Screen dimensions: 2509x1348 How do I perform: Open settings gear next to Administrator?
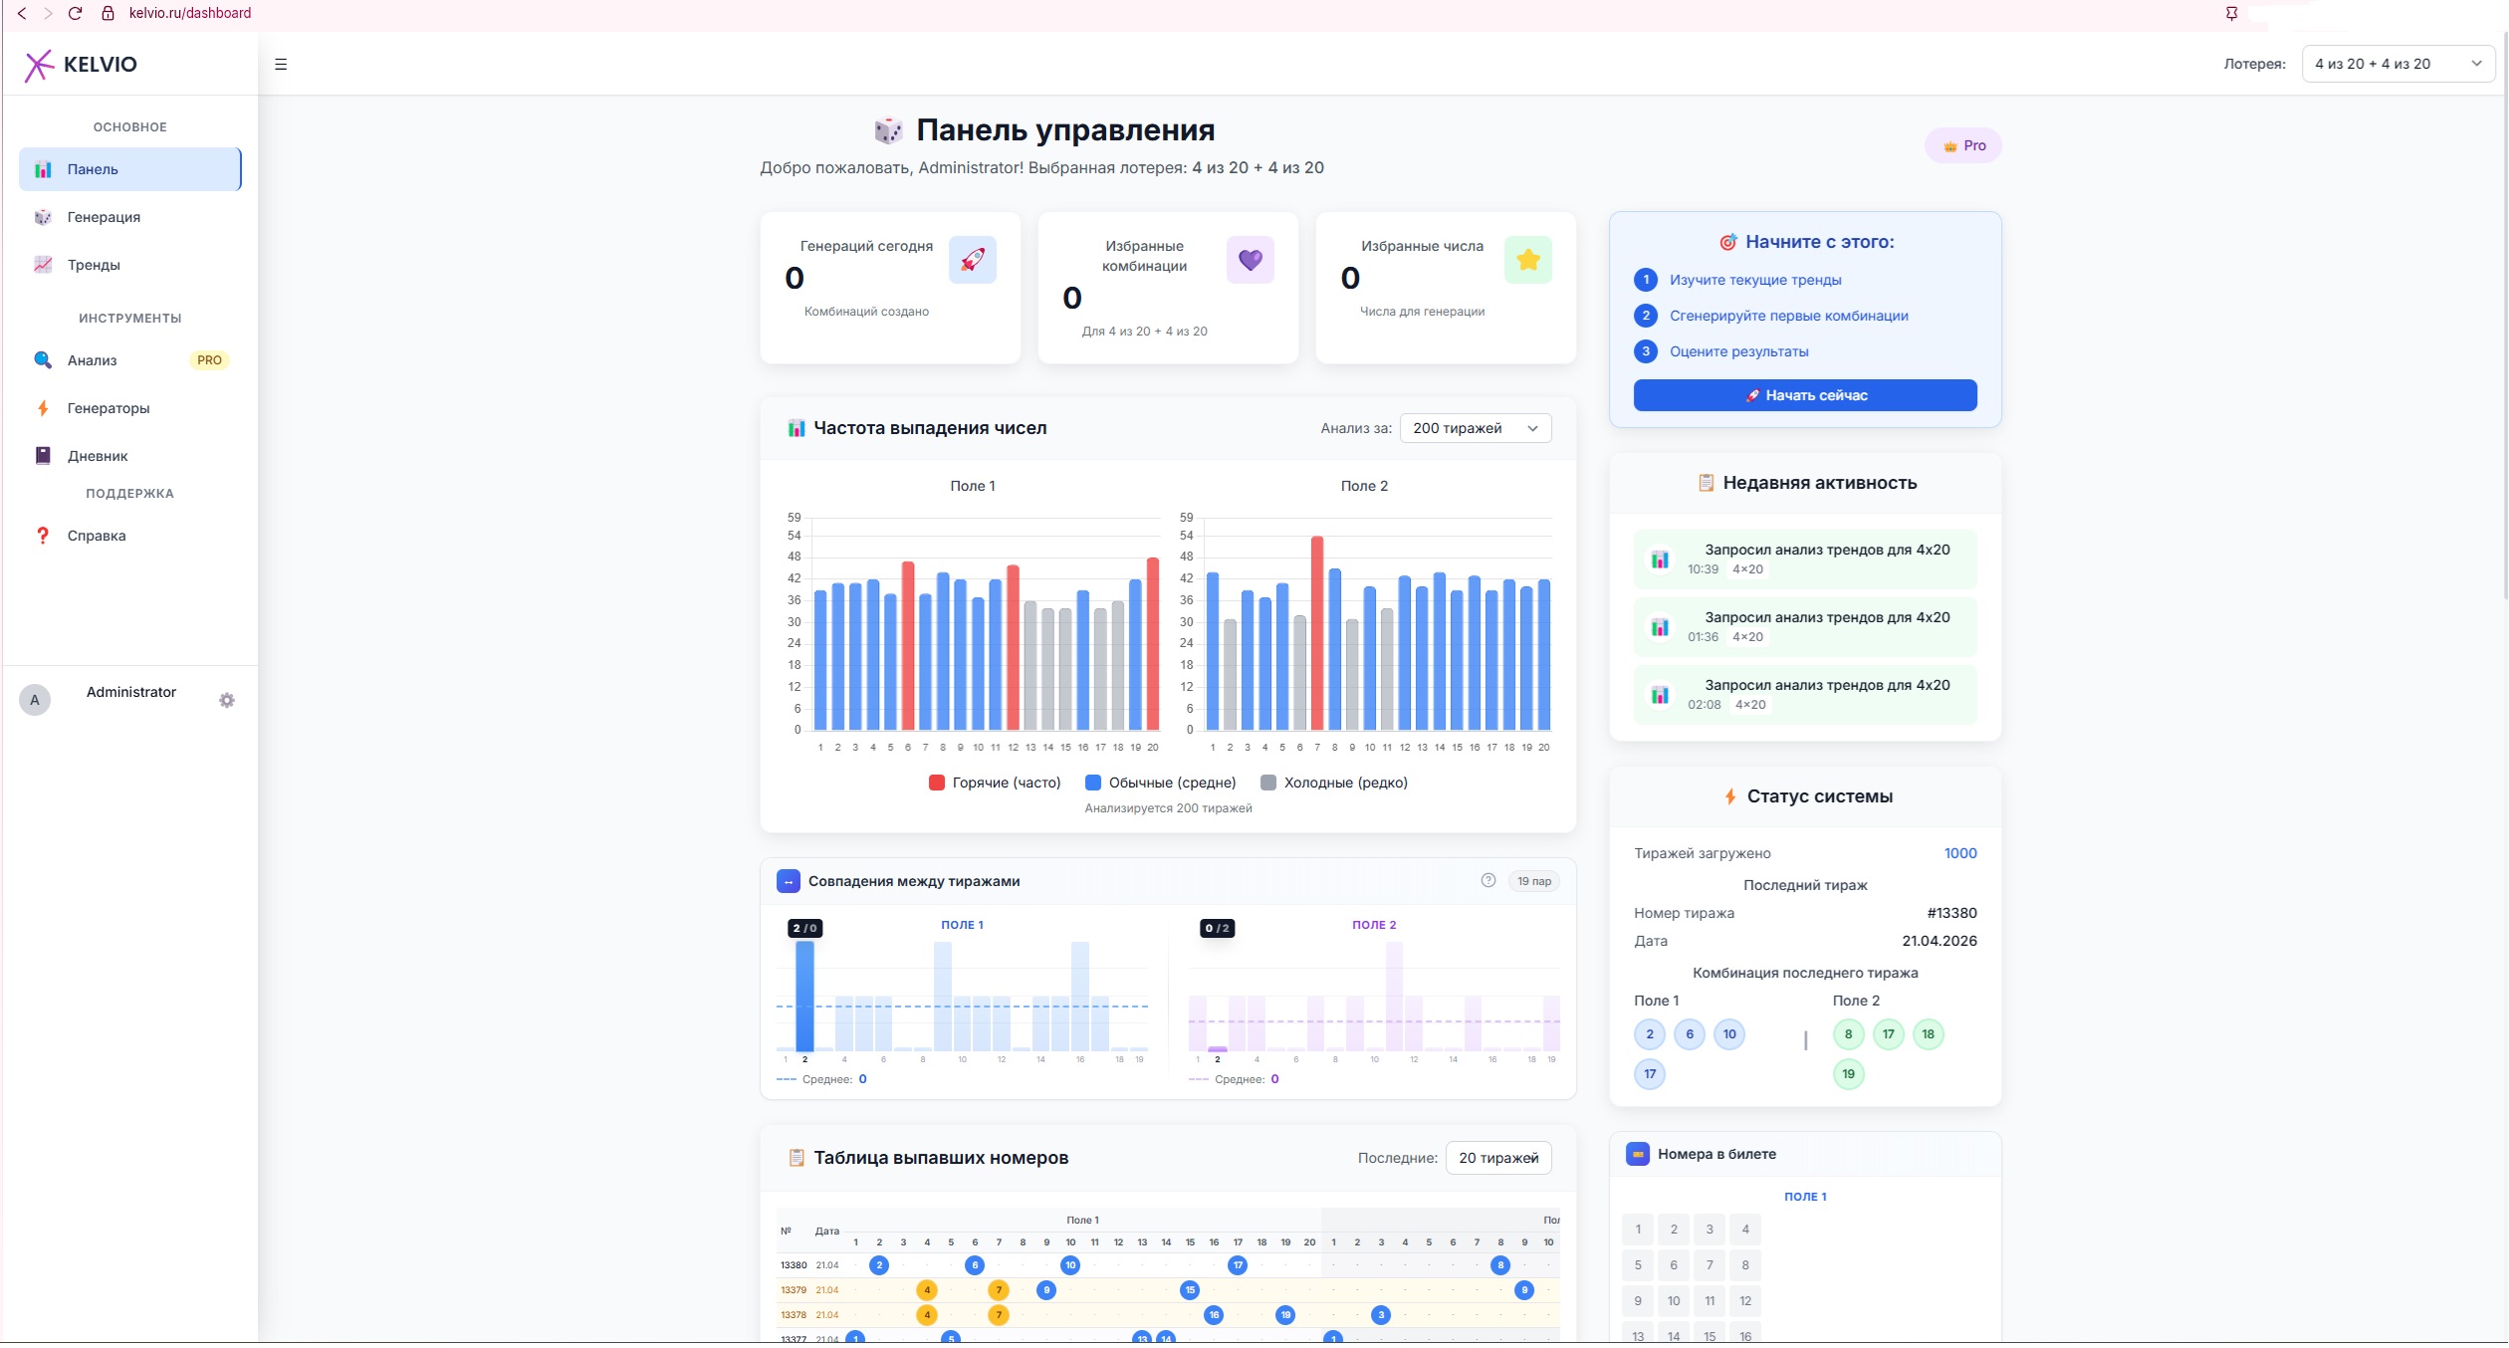227,701
